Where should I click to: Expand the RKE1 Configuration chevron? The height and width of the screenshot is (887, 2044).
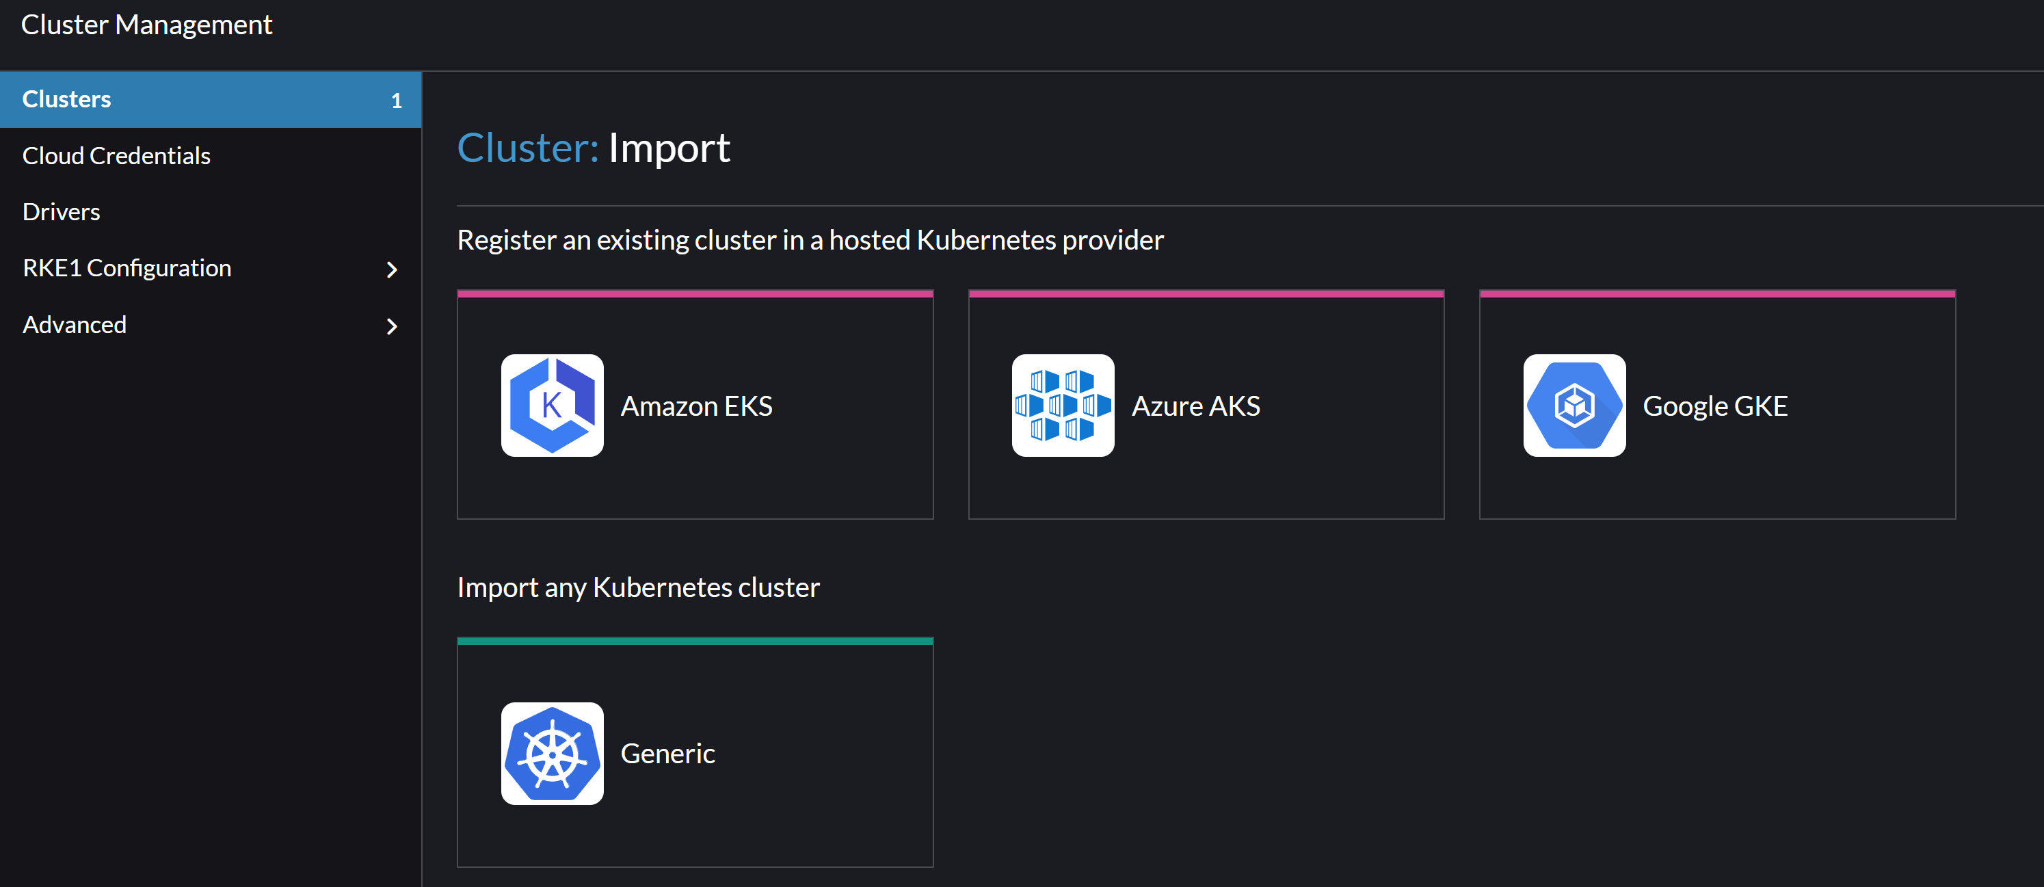point(392,269)
